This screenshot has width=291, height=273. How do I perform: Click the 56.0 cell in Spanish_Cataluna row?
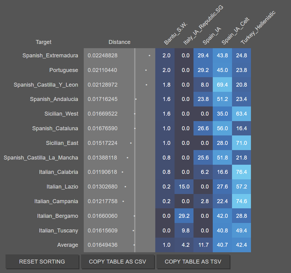[x=222, y=128]
